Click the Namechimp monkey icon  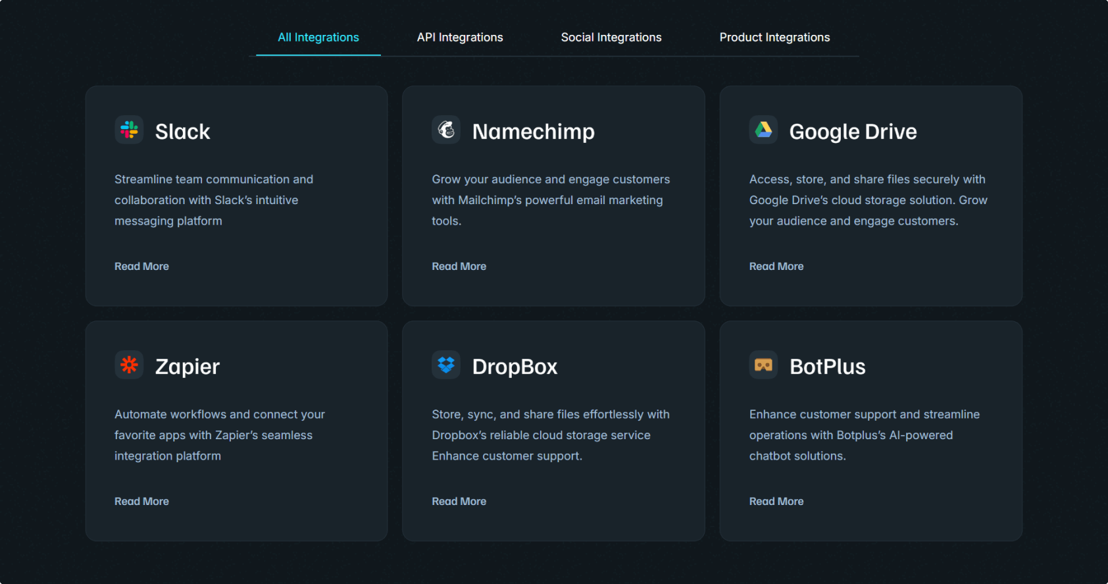tap(446, 130)
